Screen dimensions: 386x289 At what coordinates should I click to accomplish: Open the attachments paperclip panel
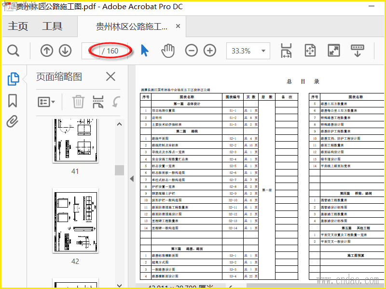[13, 122]
